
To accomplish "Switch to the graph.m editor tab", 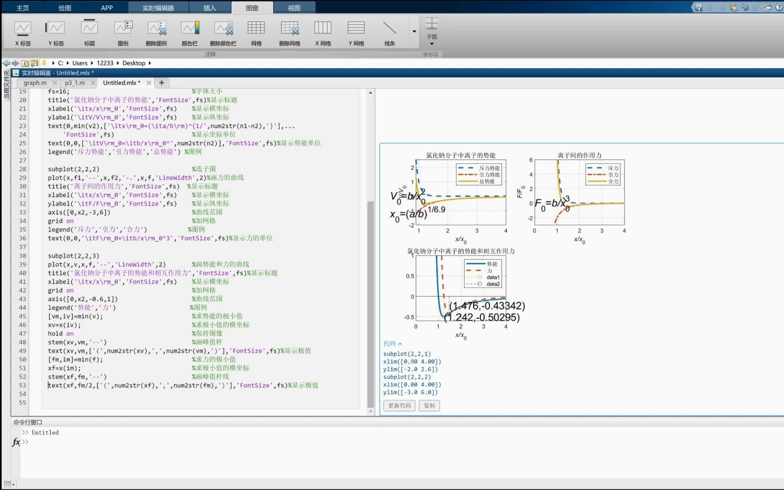I will [35, 83].
